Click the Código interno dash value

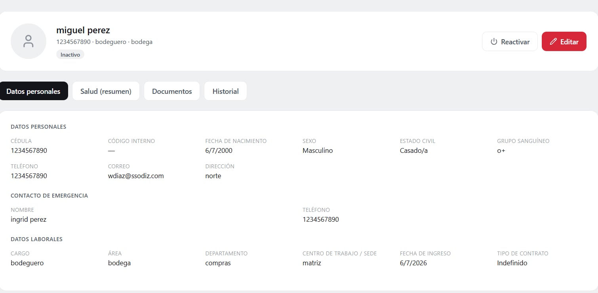tap(111, 150)
